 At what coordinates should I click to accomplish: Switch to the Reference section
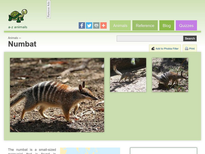(x=145, y=25)
